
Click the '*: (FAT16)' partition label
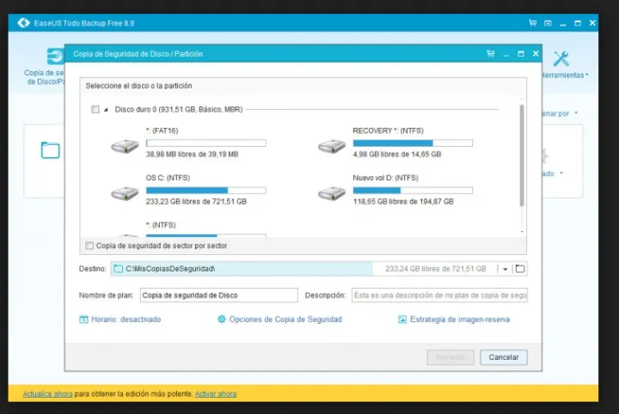click(x=162, y=131)
